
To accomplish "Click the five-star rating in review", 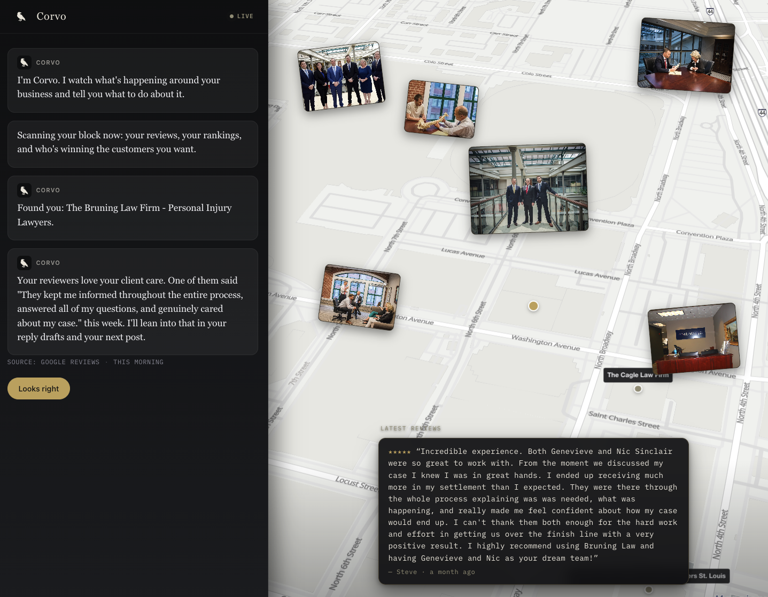I will [400, 452].
